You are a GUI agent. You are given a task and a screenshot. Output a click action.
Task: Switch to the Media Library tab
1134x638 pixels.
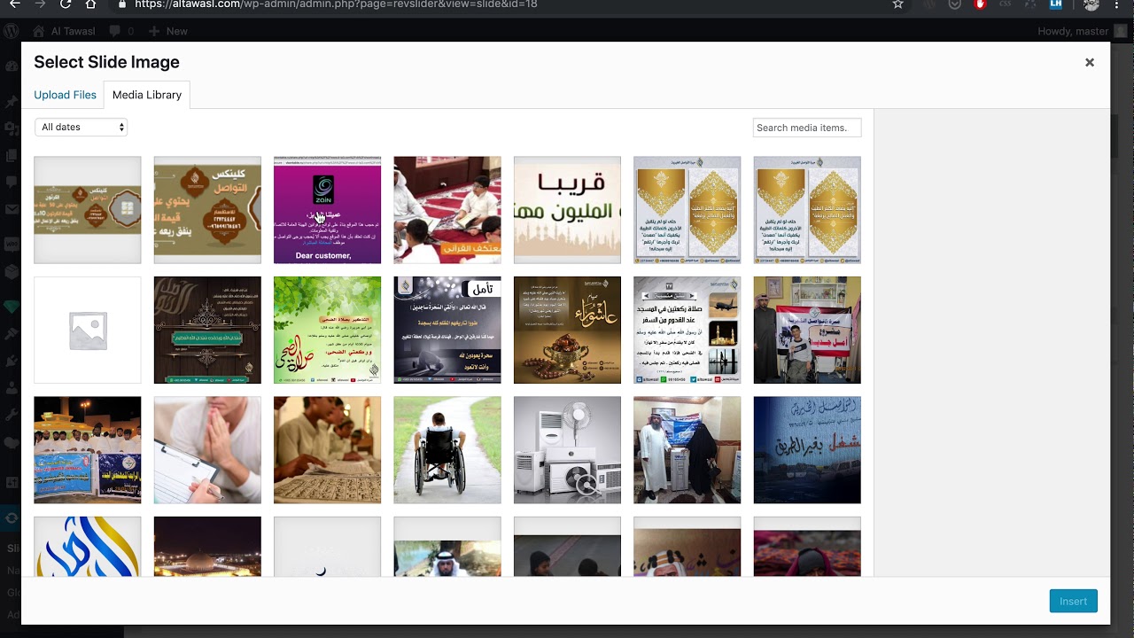coord(147,95)
